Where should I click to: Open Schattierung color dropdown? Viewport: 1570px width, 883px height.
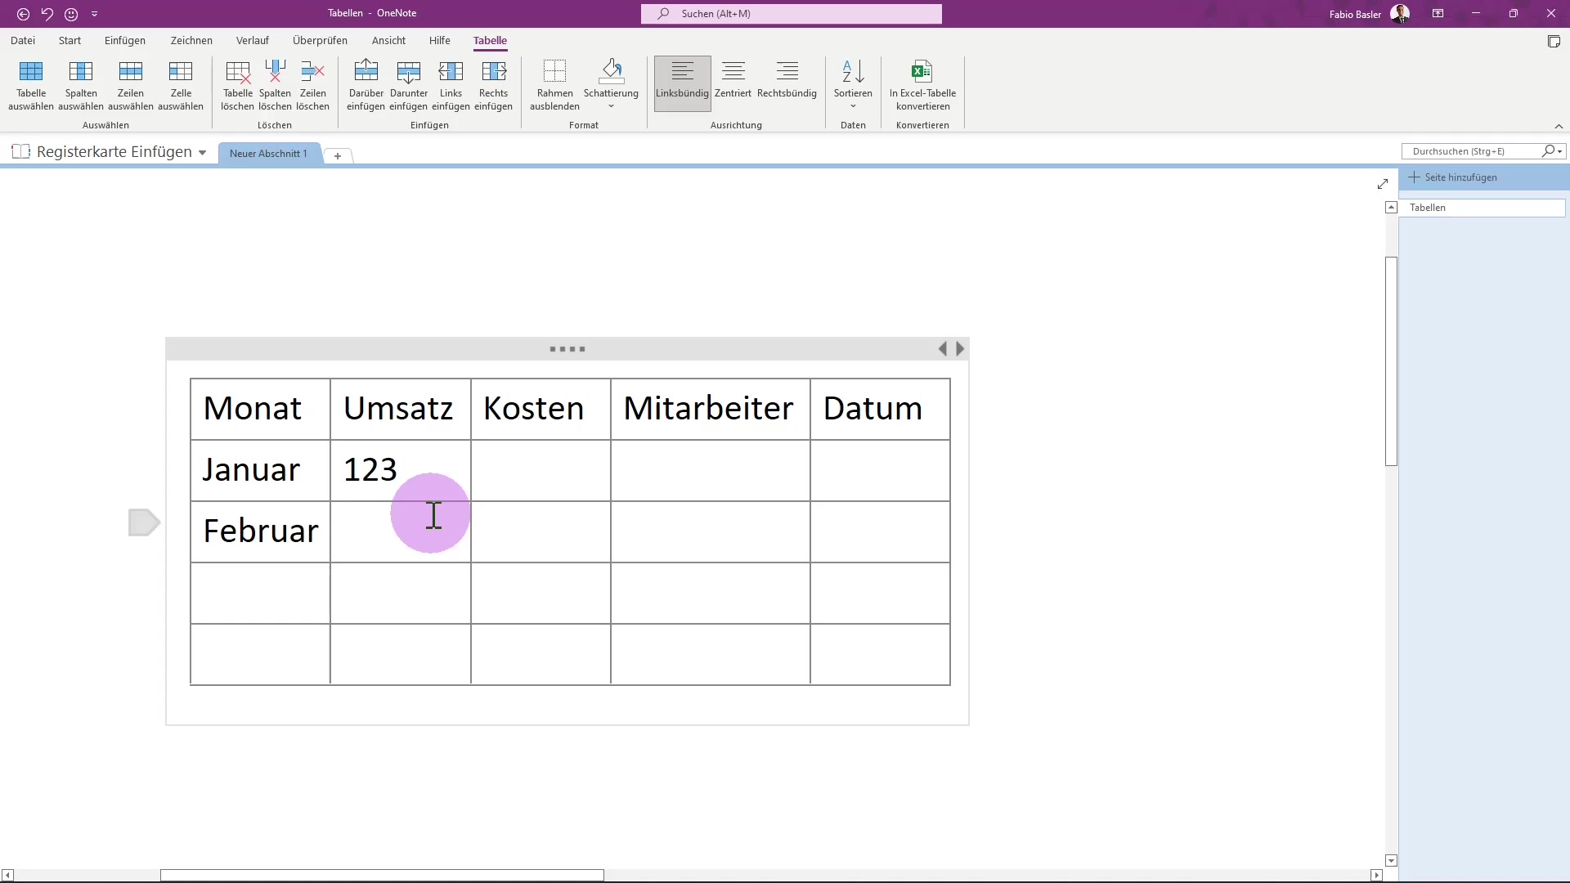(611, 106)
